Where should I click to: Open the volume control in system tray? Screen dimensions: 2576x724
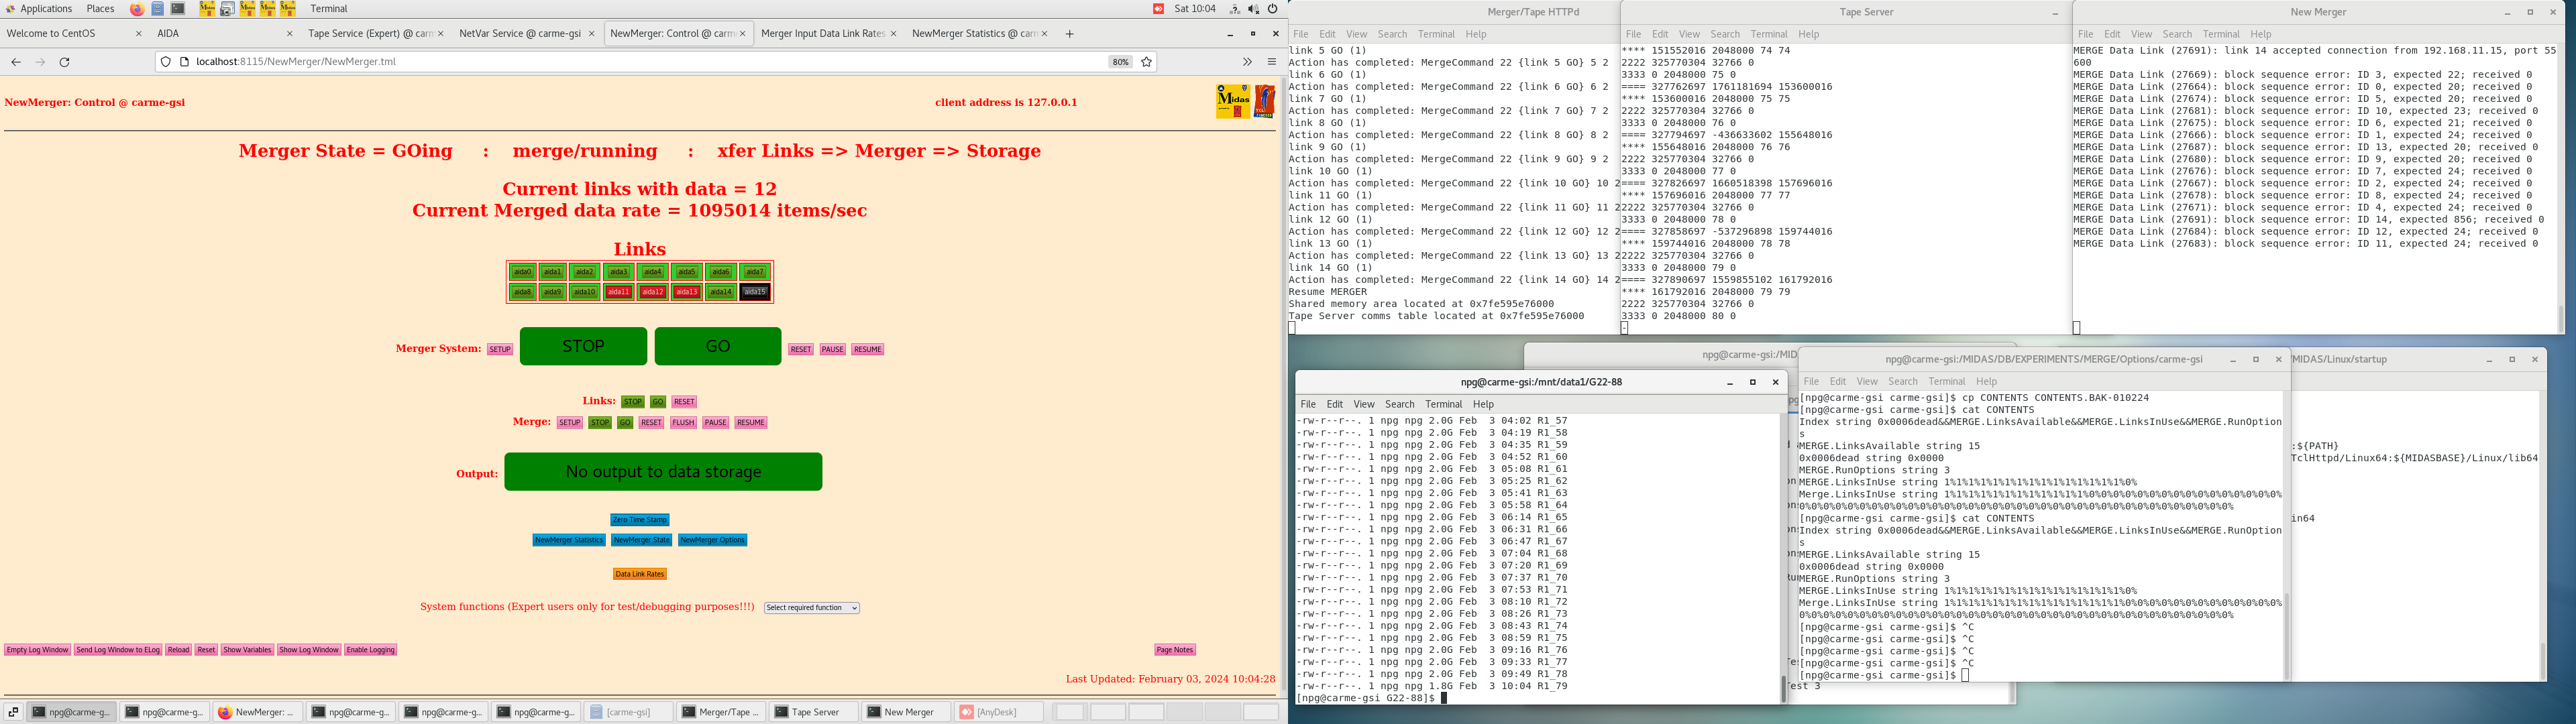(x=1254, y=9)
